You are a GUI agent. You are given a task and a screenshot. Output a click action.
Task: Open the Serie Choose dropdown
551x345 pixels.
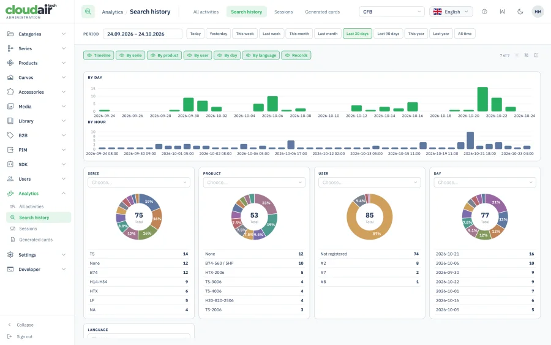(x=139, y=182)
